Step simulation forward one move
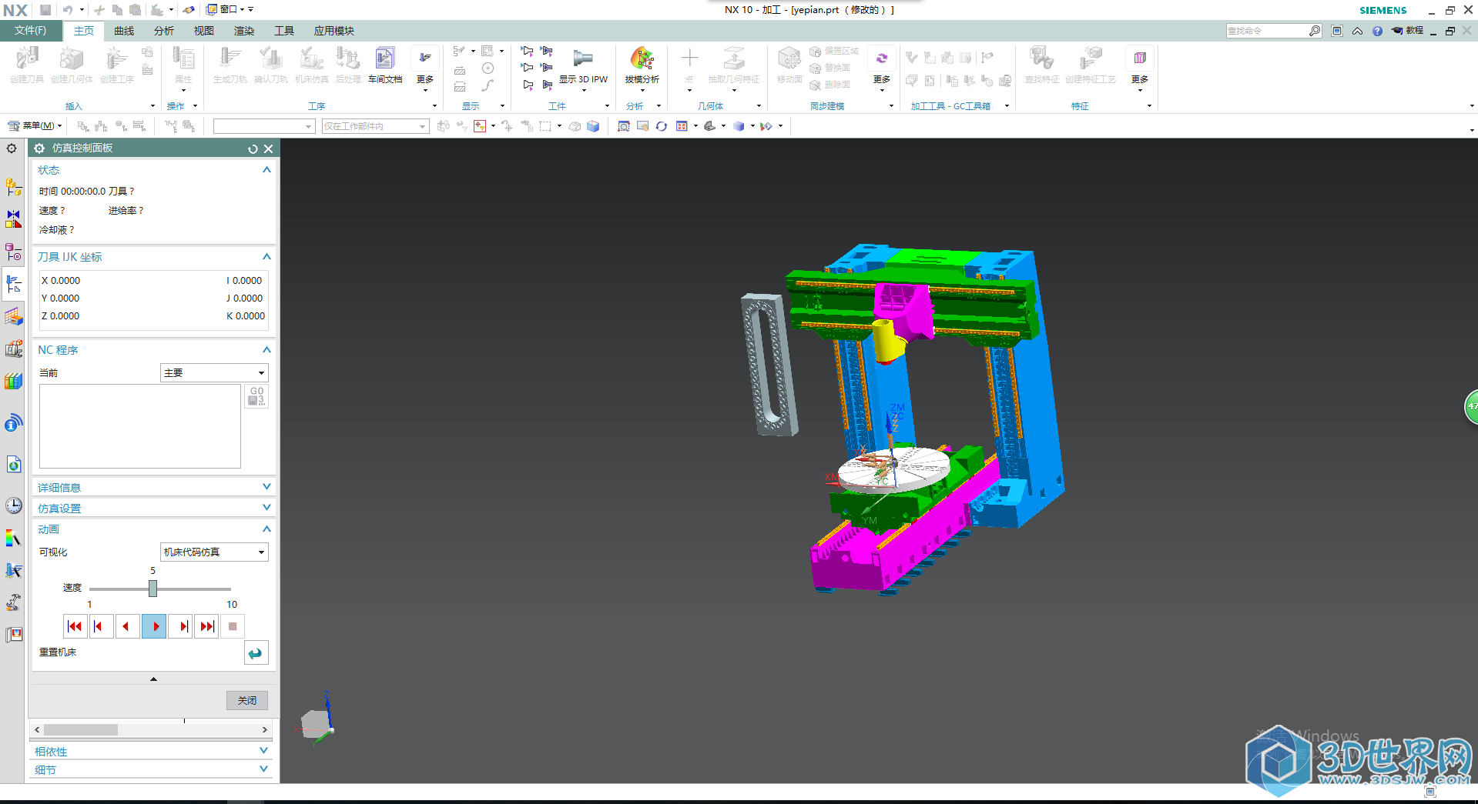This screenshot has height=804, width=1478. 180,626
